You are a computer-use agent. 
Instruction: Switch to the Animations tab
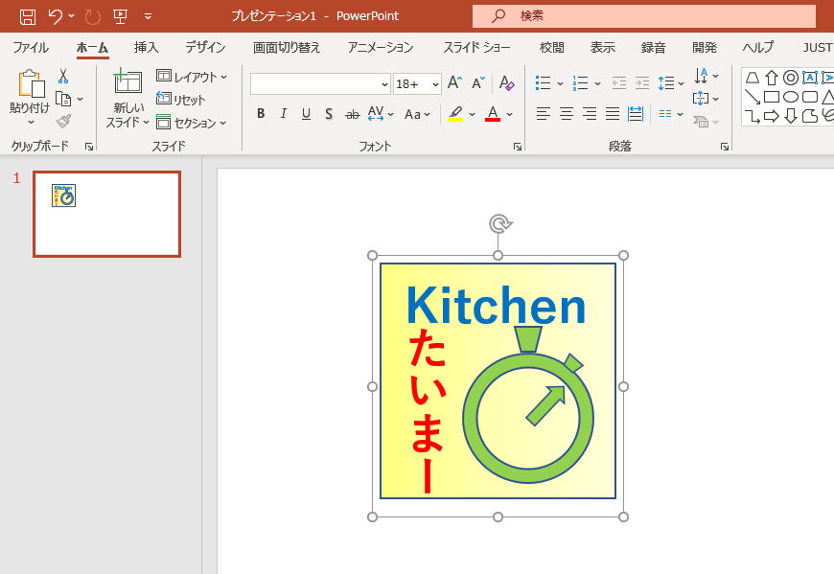tap(381, 47)
